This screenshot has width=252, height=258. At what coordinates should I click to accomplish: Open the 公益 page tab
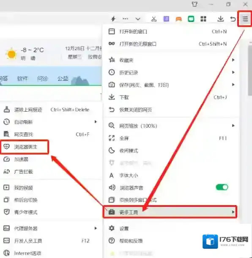click(x=63, y=79)
